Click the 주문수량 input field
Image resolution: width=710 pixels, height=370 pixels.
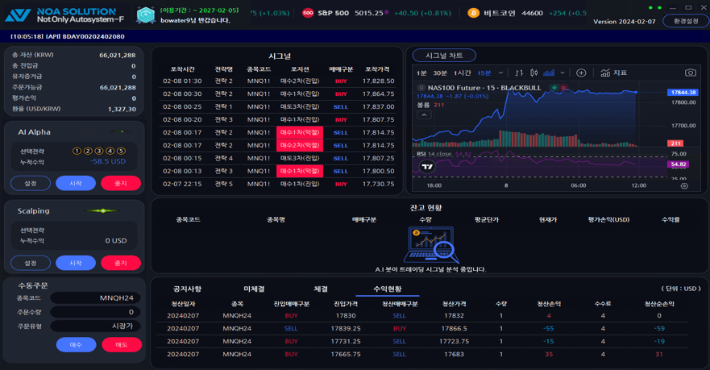pos(95,312)
